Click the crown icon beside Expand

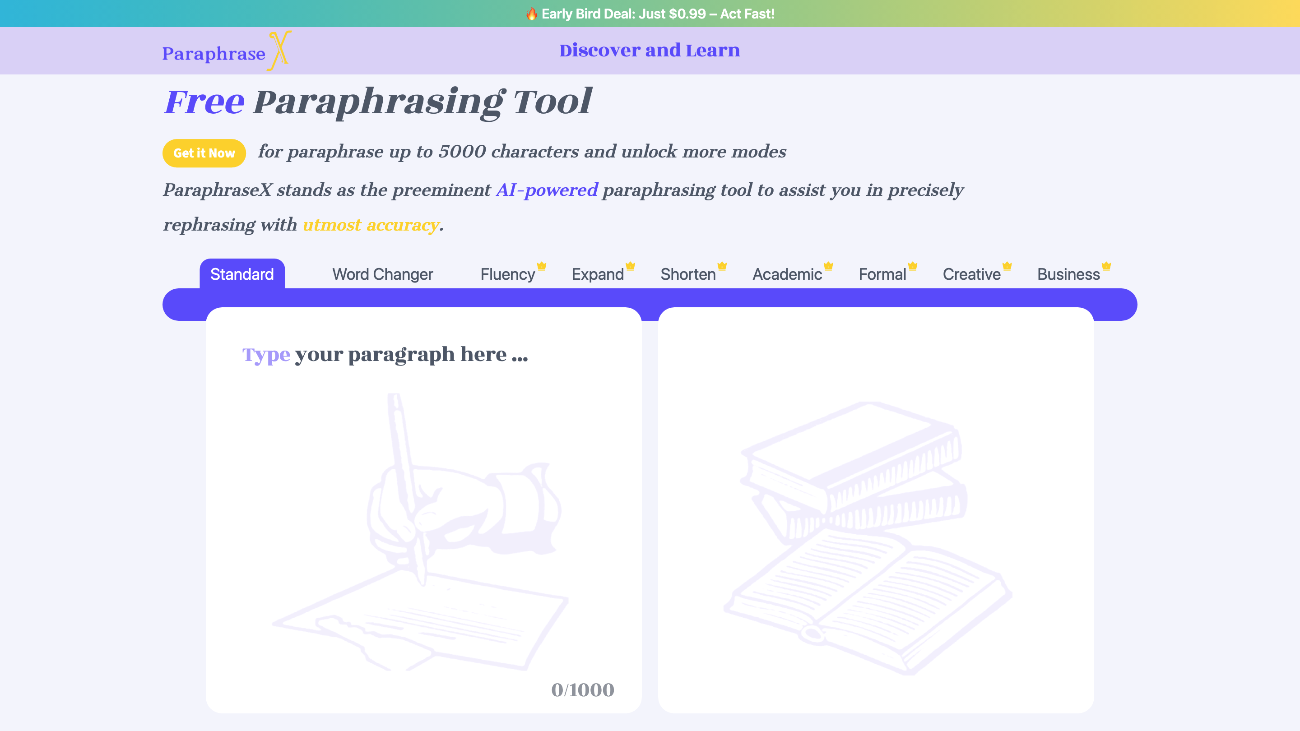[x=630, y=266]
